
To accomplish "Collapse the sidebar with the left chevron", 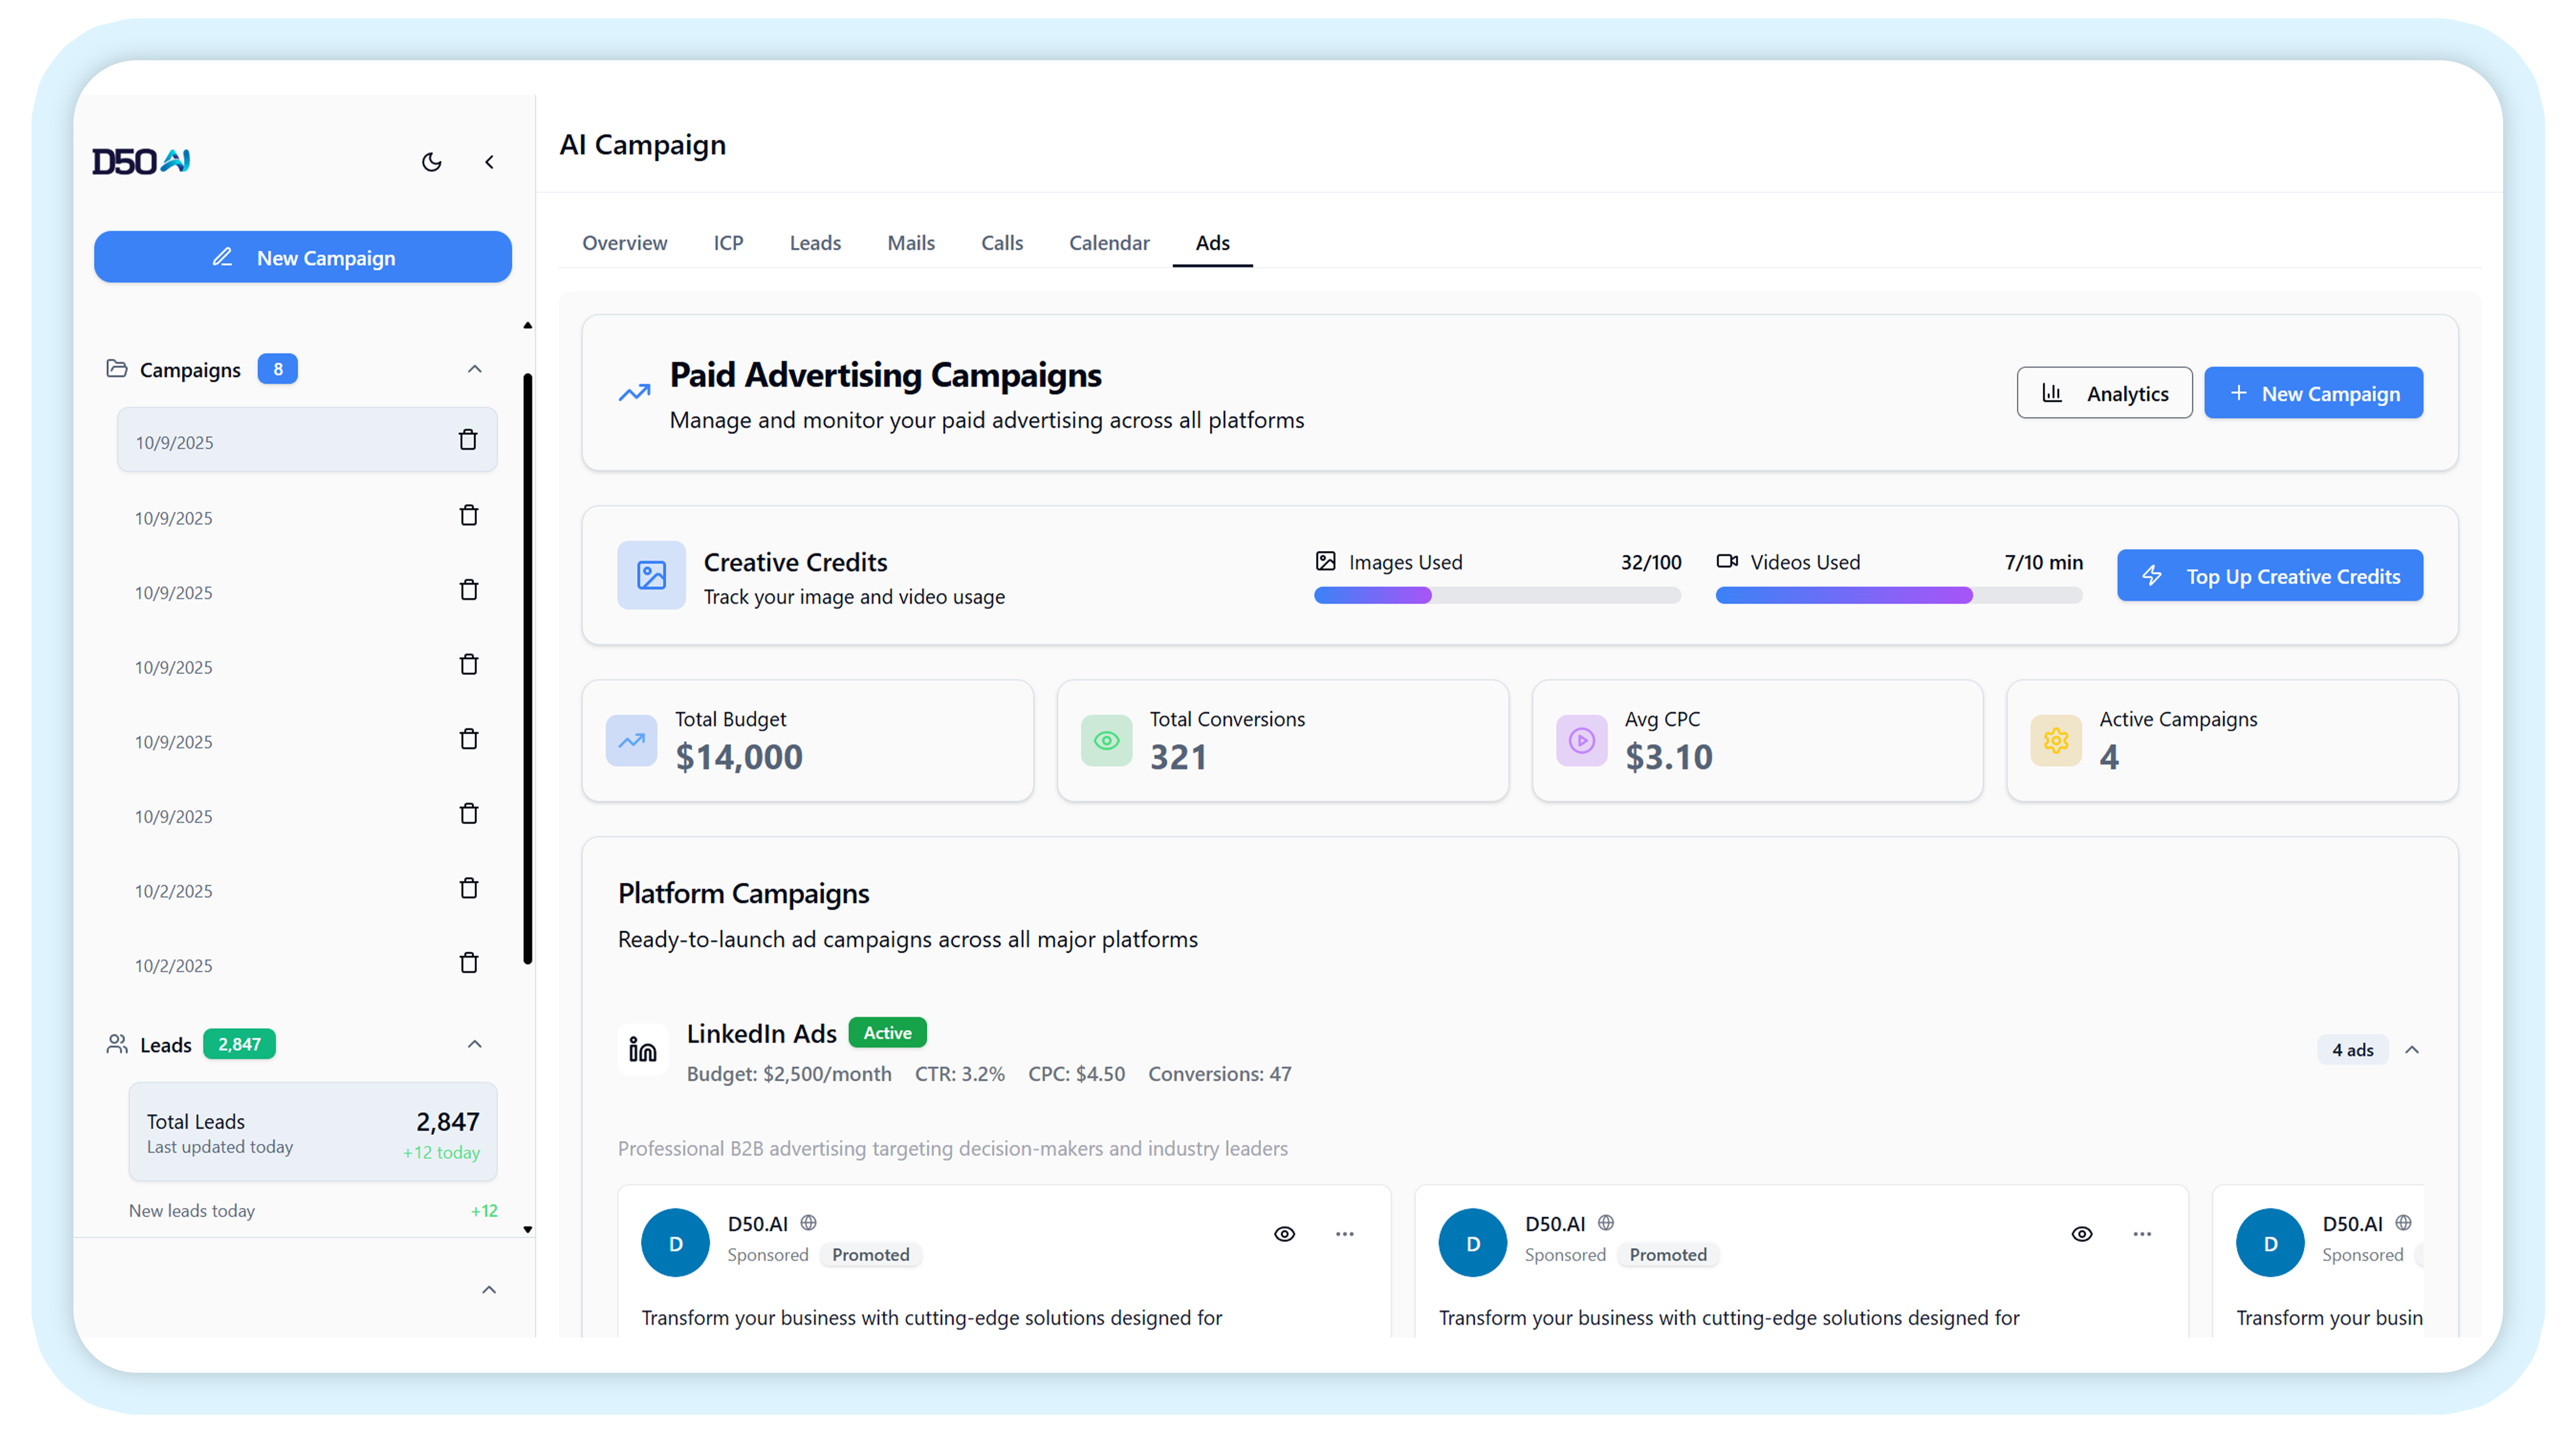I will (489, 162).
